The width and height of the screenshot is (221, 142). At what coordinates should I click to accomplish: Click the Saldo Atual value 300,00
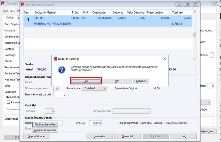coord(42,69)
